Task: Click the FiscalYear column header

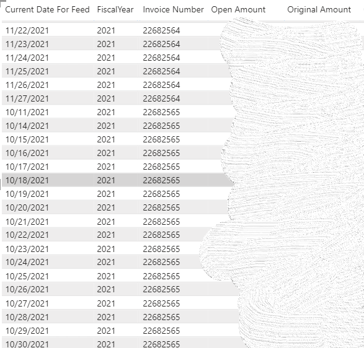Action: 115,10
